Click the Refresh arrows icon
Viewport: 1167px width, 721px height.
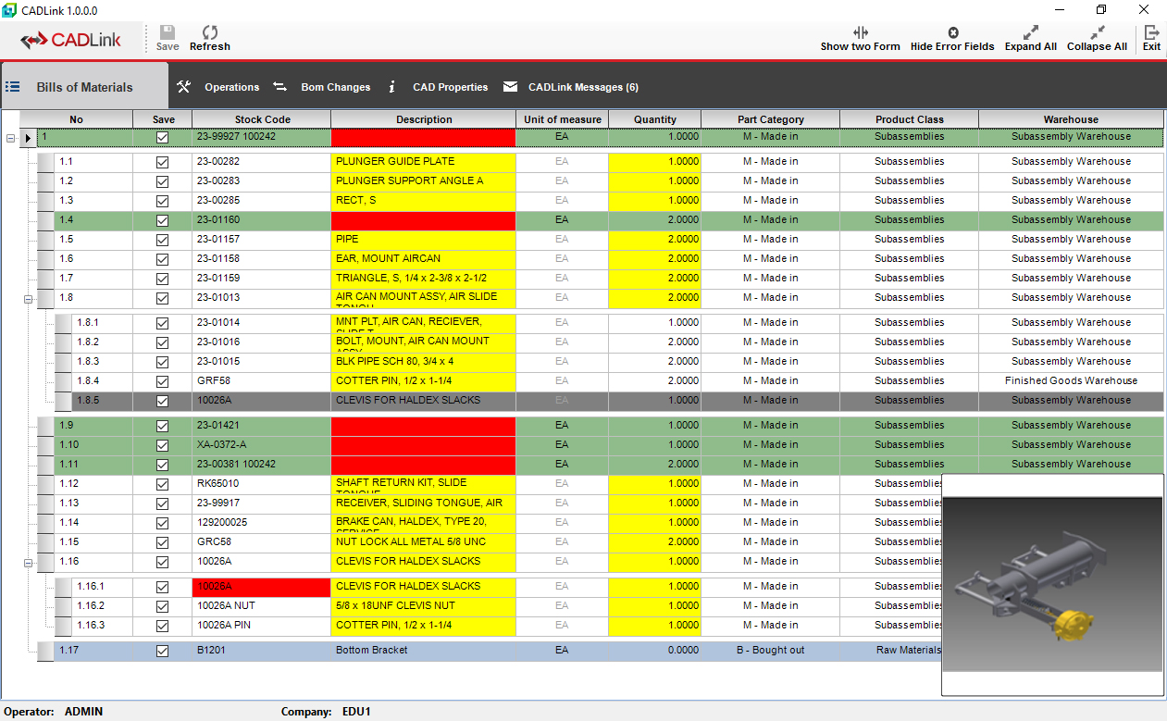[210, 31]
